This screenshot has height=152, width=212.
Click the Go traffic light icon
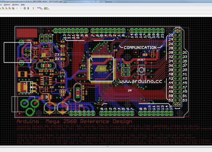point(28,8)
